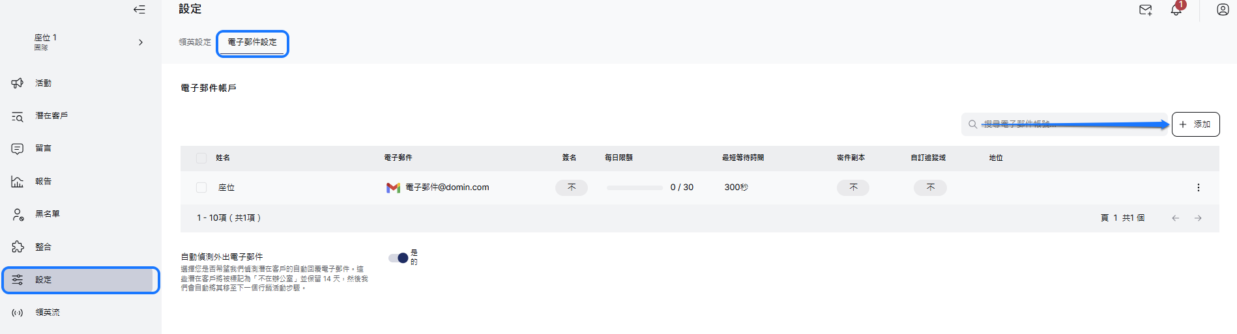Go to the previous page arrow
This screenshot has height=334, width=1237.
click(1175, 218)
